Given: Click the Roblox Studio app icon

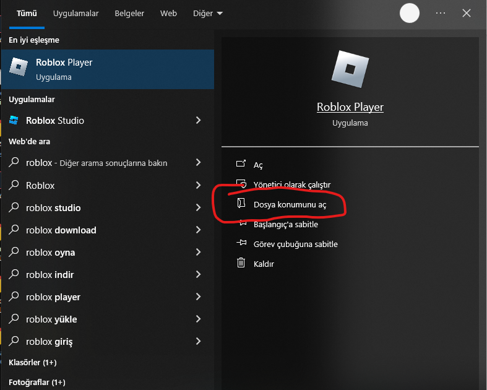Looking at the screenshot, I should [x=14, y=120].
